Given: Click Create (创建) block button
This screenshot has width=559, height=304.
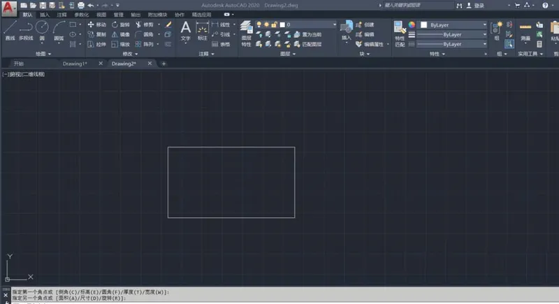Looking at the screenshot, I should pyautogui.click(x=365, y=24).
